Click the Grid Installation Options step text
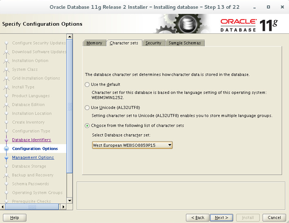This screenshot has width=289, height=223. (x=36, y=78)
